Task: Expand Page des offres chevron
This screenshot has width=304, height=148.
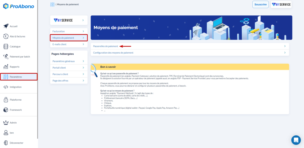Action: 83,81
